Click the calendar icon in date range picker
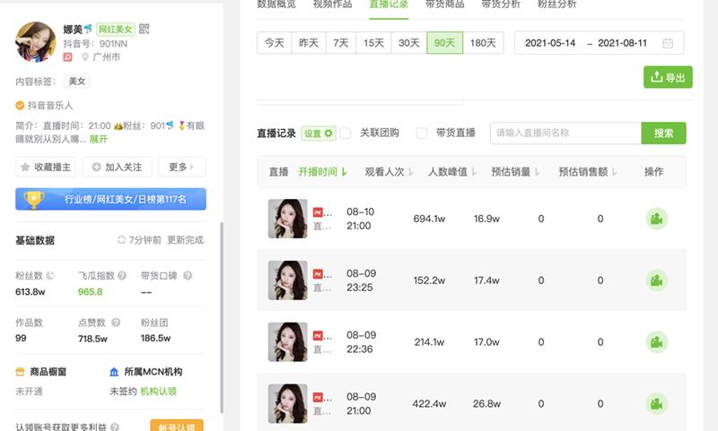Image resolution: width=718 pixels, height=431 pixels. [668, 43]
